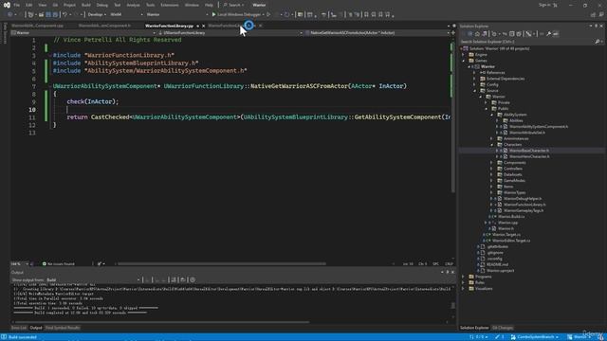
Task: Switch to Find Symbol Results tab
Action: tap(63, 328)
